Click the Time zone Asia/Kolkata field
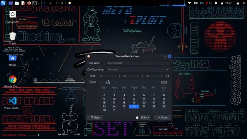 [x=138, y=63]
